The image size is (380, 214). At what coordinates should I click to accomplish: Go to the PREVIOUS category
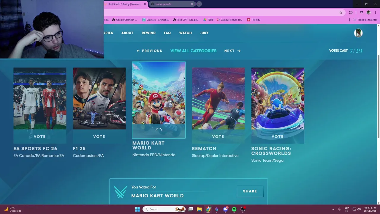(149, 51)
